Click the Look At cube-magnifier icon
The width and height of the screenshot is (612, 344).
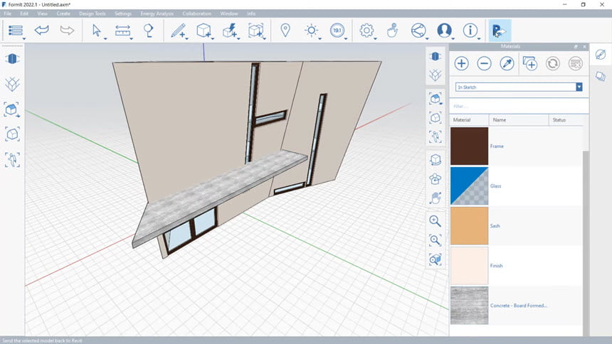[436, 259]
